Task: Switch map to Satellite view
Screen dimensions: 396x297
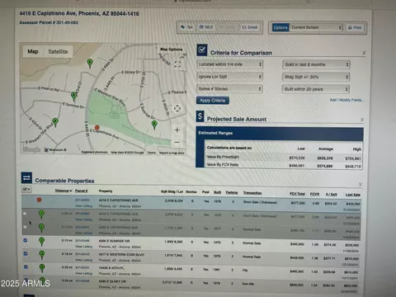Action: 58,51
